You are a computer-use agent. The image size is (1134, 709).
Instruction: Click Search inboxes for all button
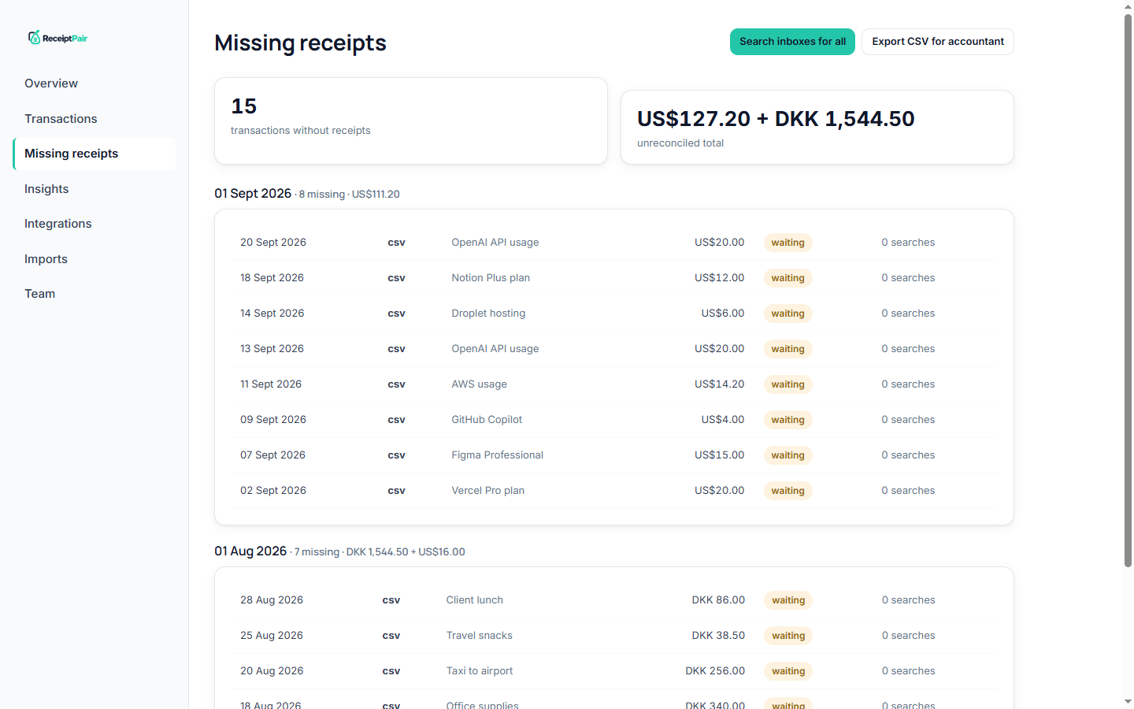coord(792,42)
